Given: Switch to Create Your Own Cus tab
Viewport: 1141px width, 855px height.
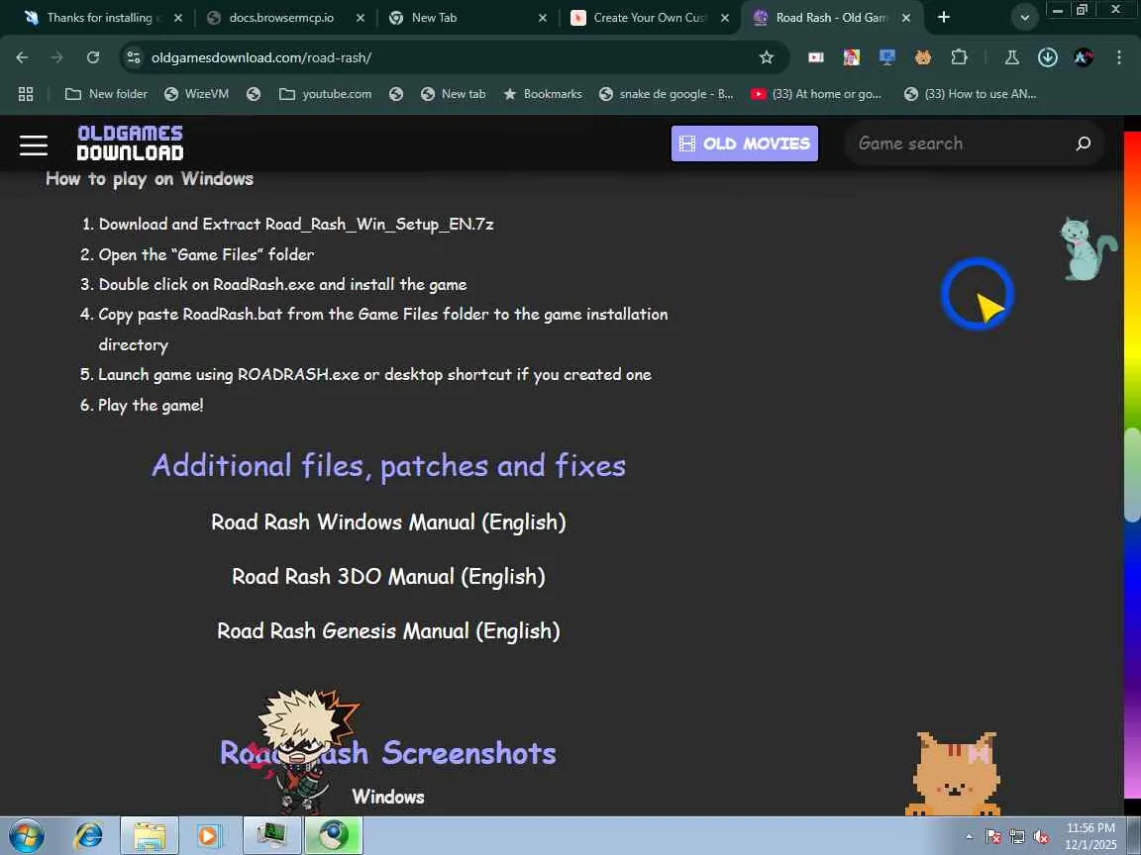Looking at the screenshot, I should pos(649,18).
